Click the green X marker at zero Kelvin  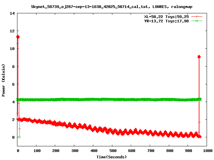click(19, 137)
